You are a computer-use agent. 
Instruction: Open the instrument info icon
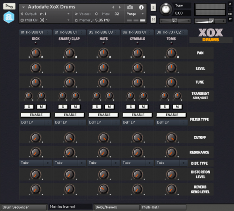pos(141,7)
